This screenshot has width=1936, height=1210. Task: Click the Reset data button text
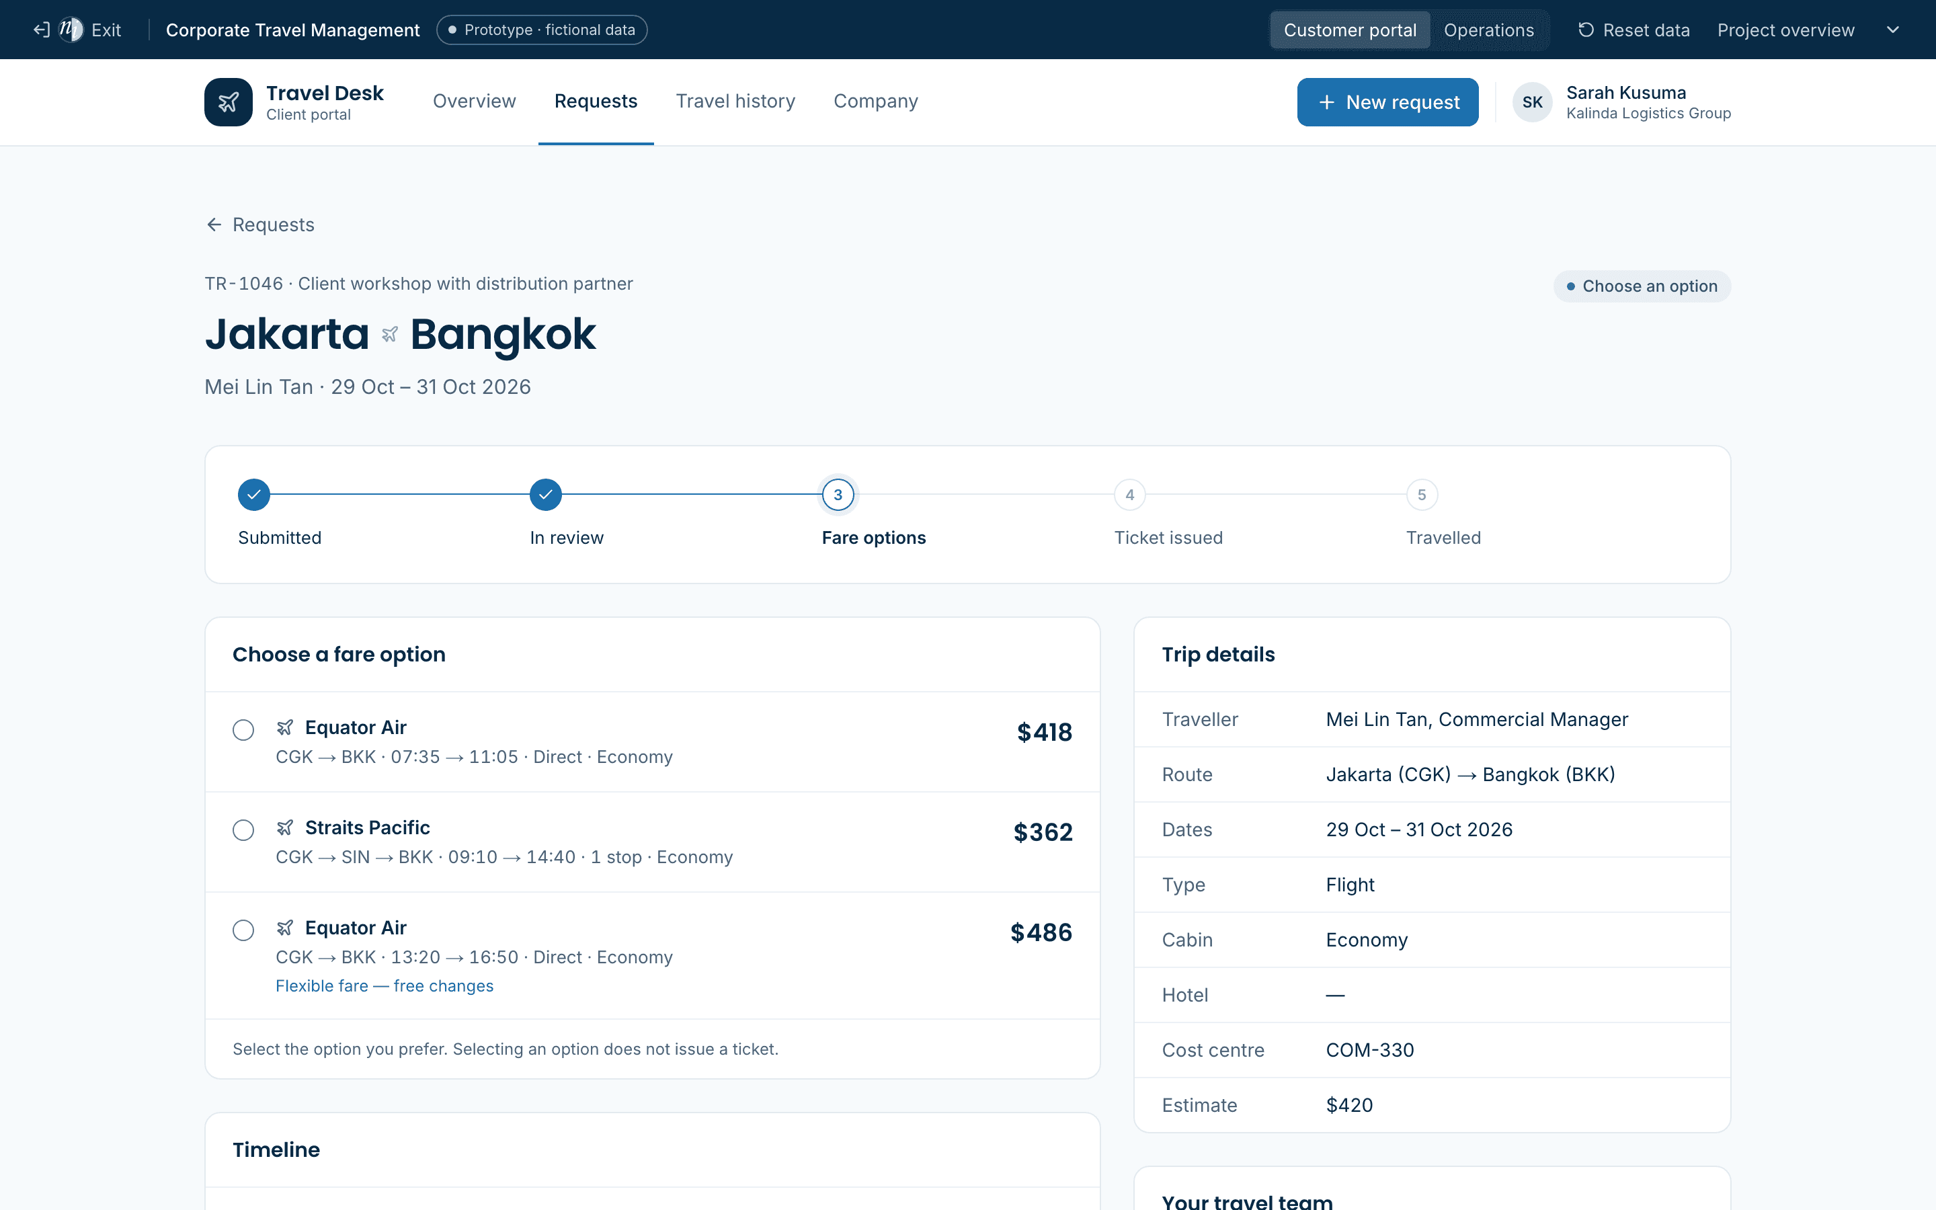[x=1646, y=30]
